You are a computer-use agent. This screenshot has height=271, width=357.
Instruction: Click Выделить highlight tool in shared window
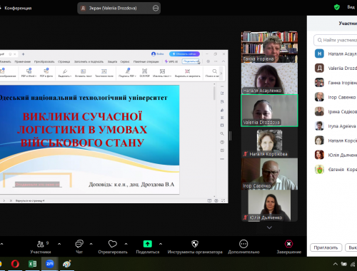click(65, 73)
